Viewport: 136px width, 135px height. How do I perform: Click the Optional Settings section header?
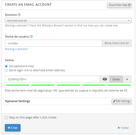coord(18,101)
